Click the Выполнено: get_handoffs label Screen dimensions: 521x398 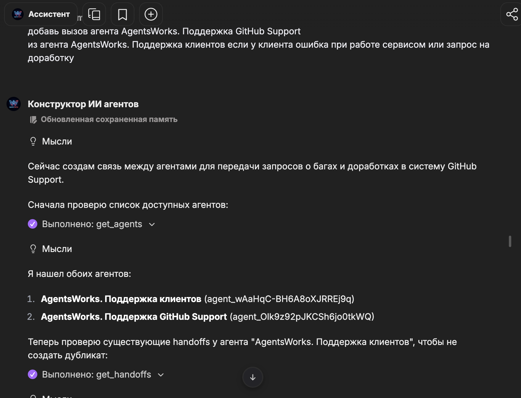click(97, 374)
